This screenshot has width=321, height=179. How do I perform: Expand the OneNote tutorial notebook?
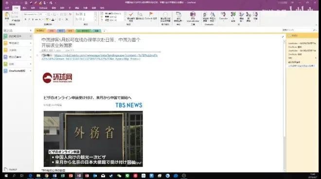(31, 71)
